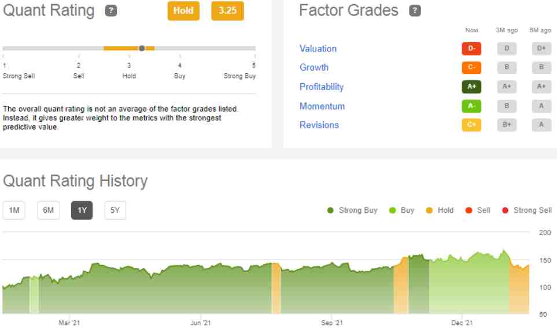The image size is (557, 330).
Task: Toggle the Strong Sell legend item
Action: click(527, 210)
